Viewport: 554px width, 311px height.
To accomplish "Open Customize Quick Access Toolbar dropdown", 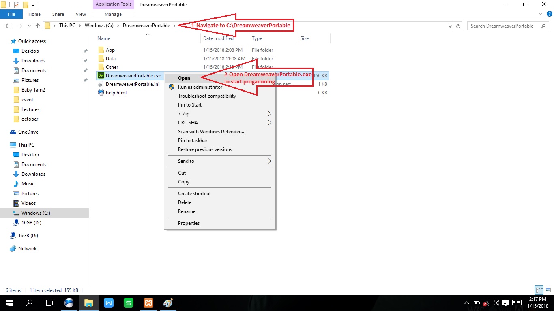I will tap(33, 5).
